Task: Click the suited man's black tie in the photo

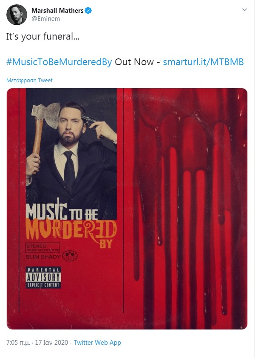Action: tap(69, 170)
